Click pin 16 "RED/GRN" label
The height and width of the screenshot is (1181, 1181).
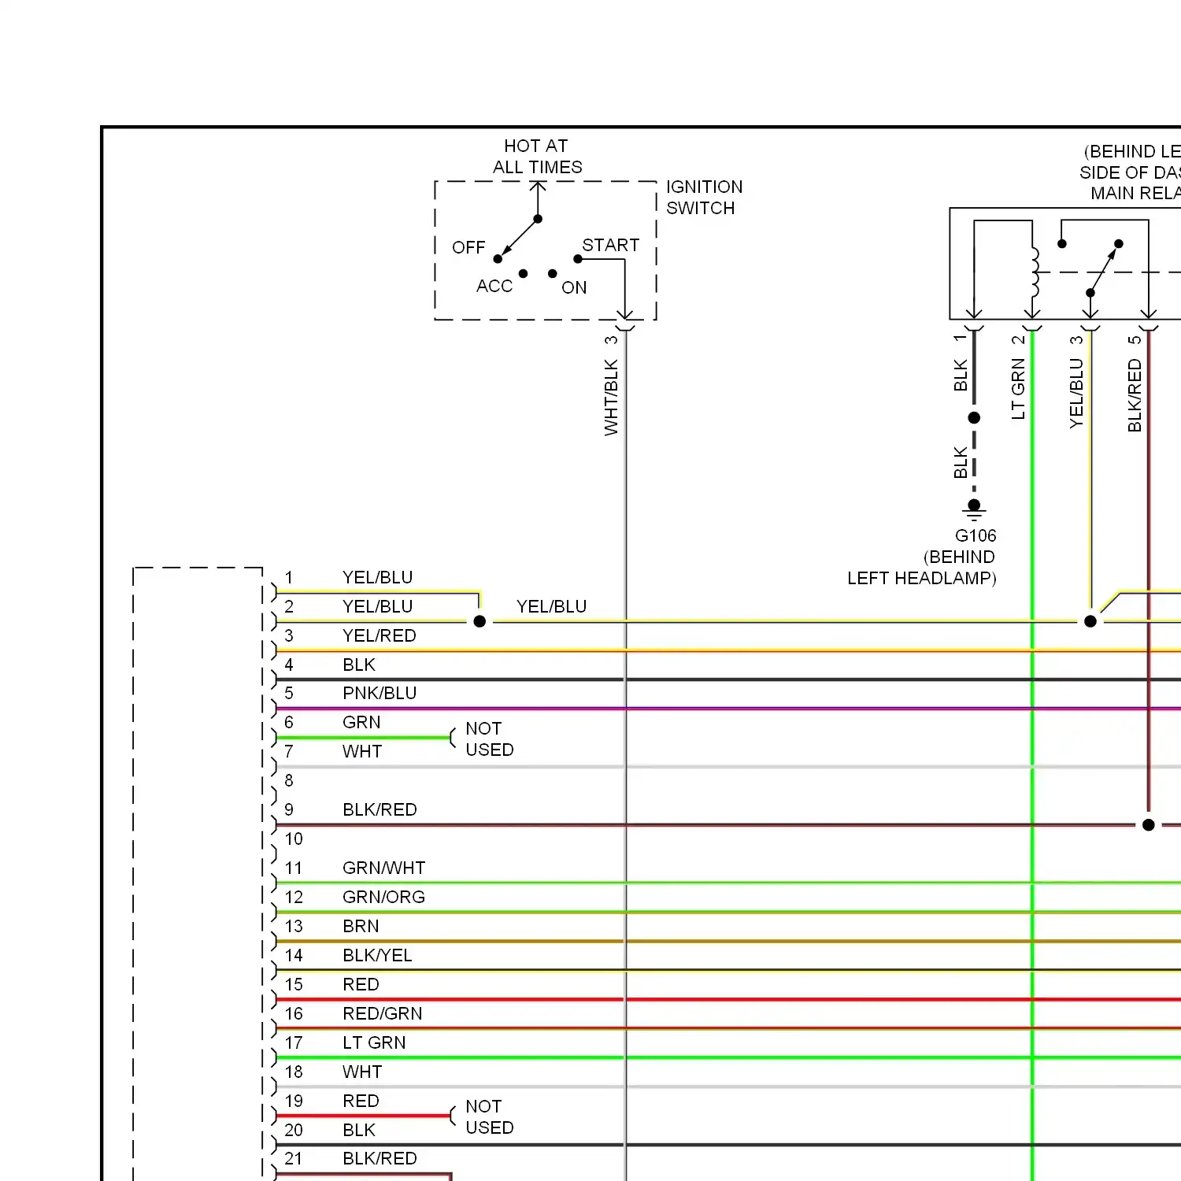point(383,1014)
